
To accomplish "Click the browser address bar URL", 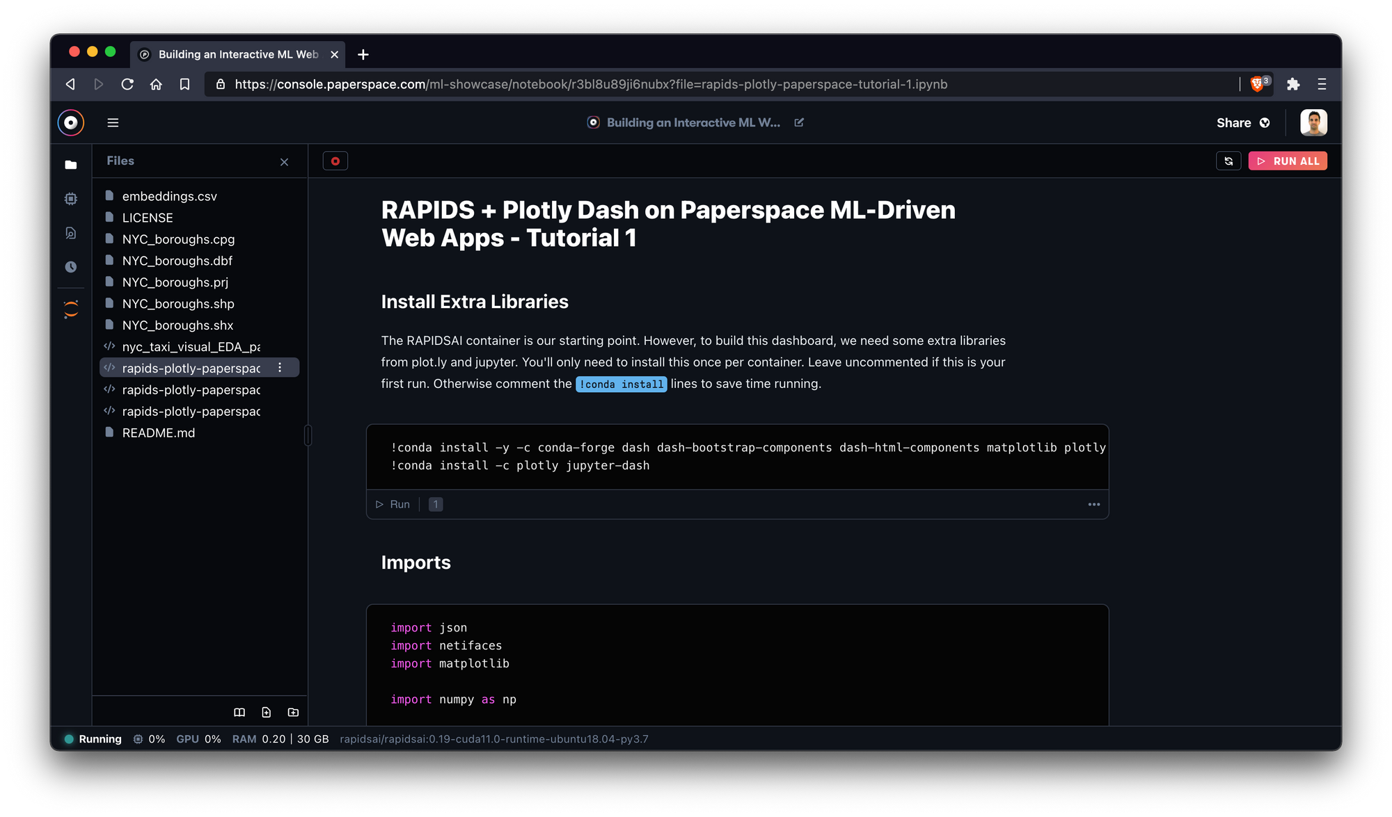I will point(590,84).
